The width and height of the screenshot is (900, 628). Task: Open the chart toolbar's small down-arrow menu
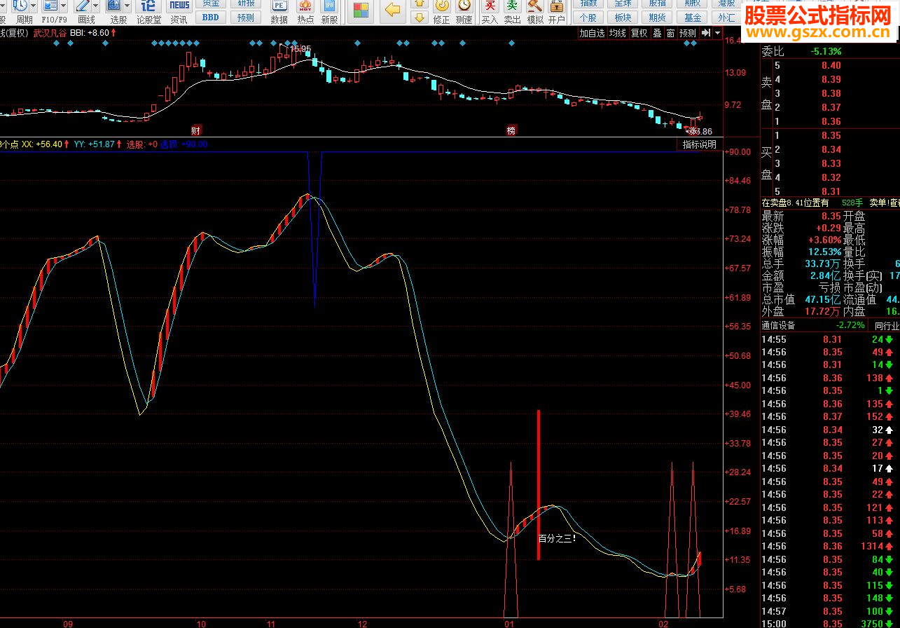[718, 33]
